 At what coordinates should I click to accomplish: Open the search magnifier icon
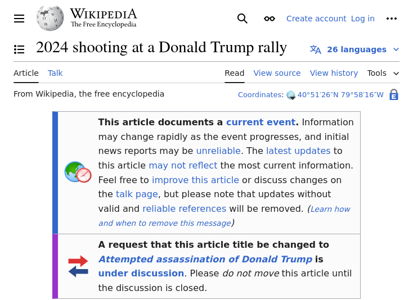click(243, 19)
